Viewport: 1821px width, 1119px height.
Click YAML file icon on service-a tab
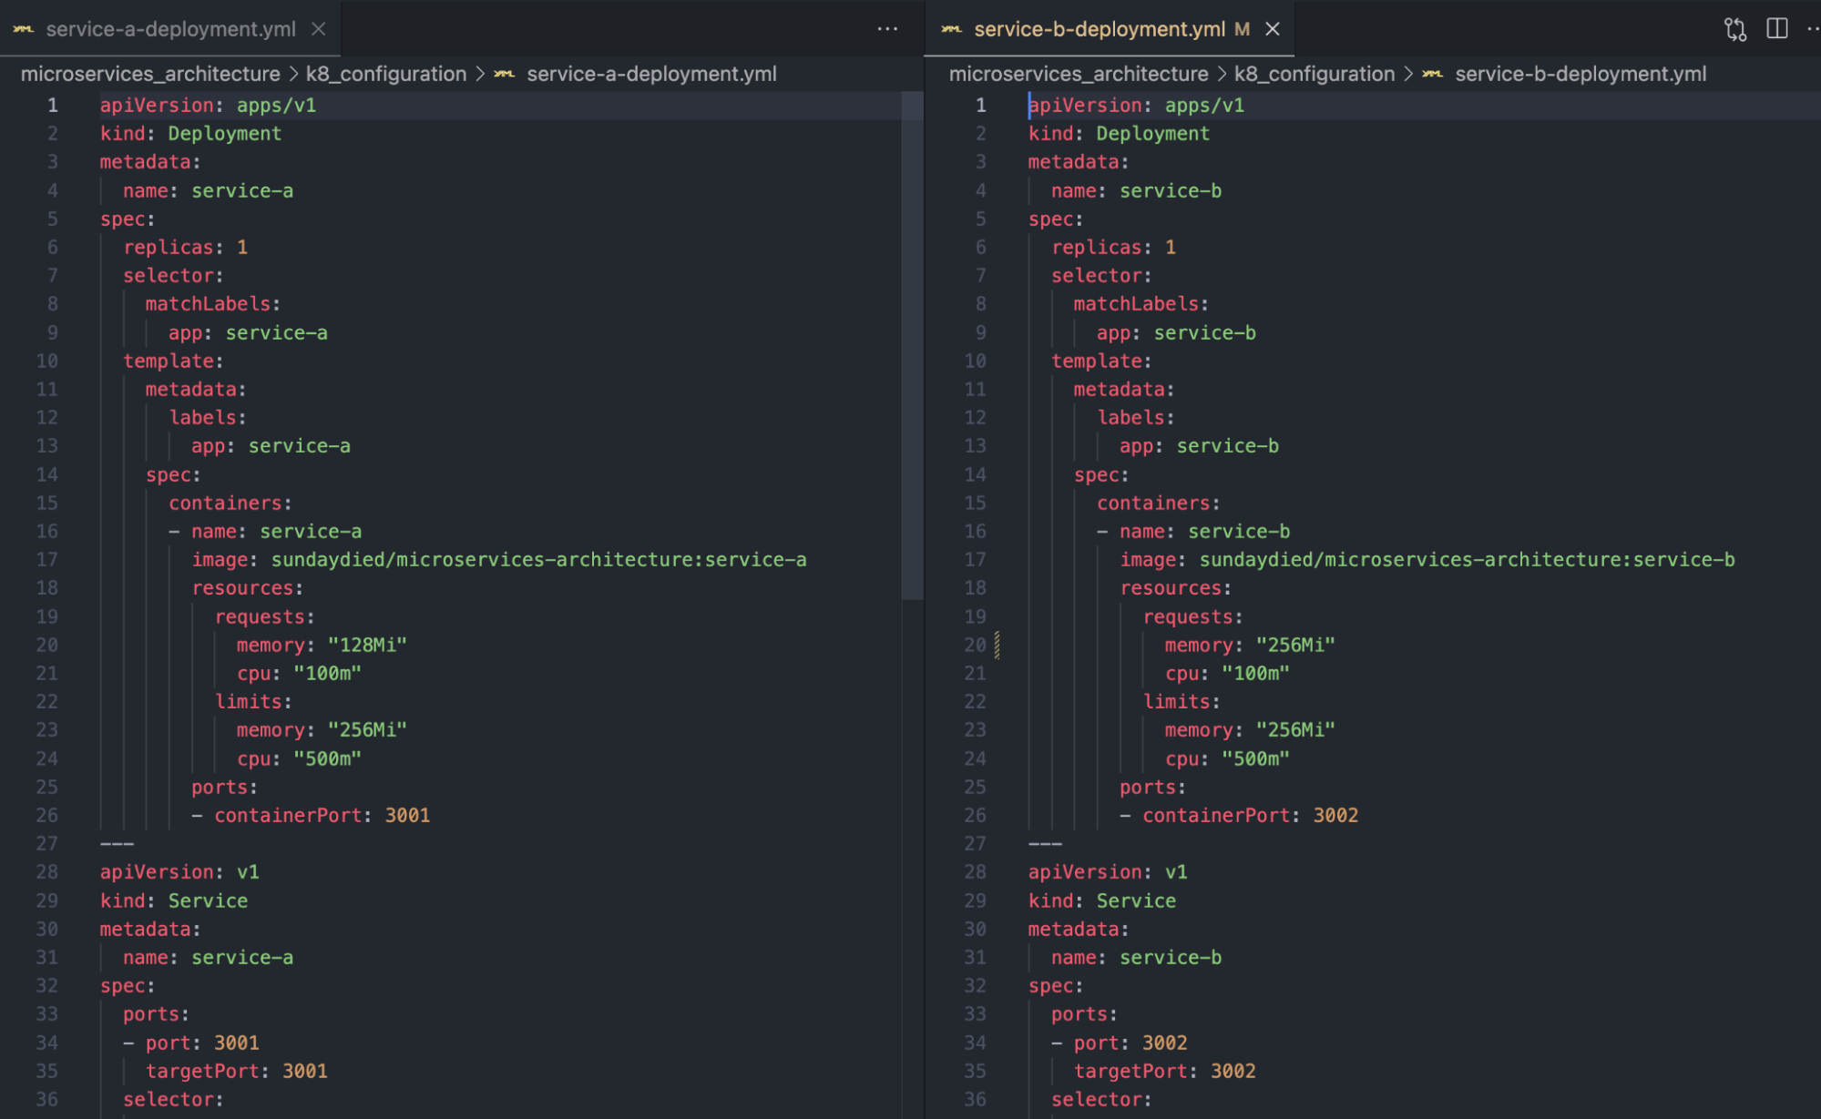[x=24, y=29]
